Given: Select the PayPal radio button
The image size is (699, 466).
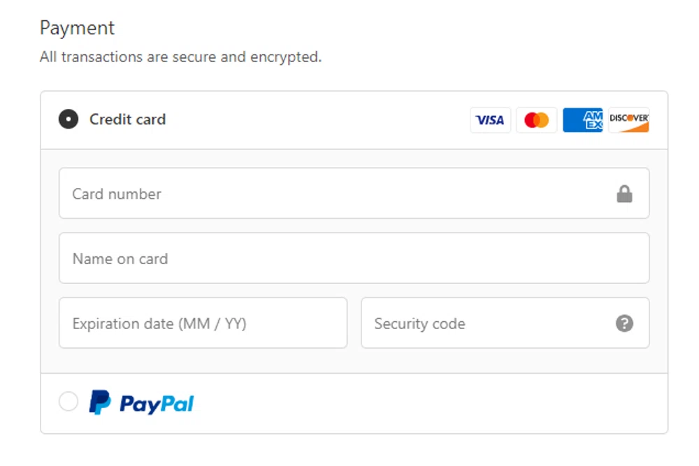Looking at the screenshot, I should [69, 402].
